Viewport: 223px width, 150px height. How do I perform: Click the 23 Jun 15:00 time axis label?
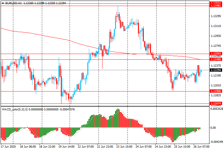124,146
